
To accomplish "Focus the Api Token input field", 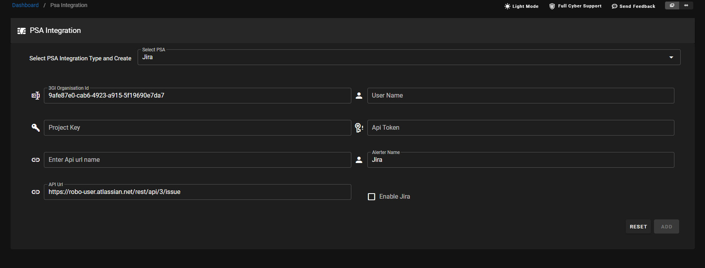I will click(521, 128).
